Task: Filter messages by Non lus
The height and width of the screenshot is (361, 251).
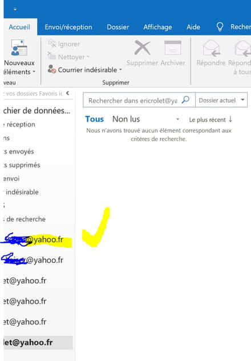Action: tap(126, 119)
